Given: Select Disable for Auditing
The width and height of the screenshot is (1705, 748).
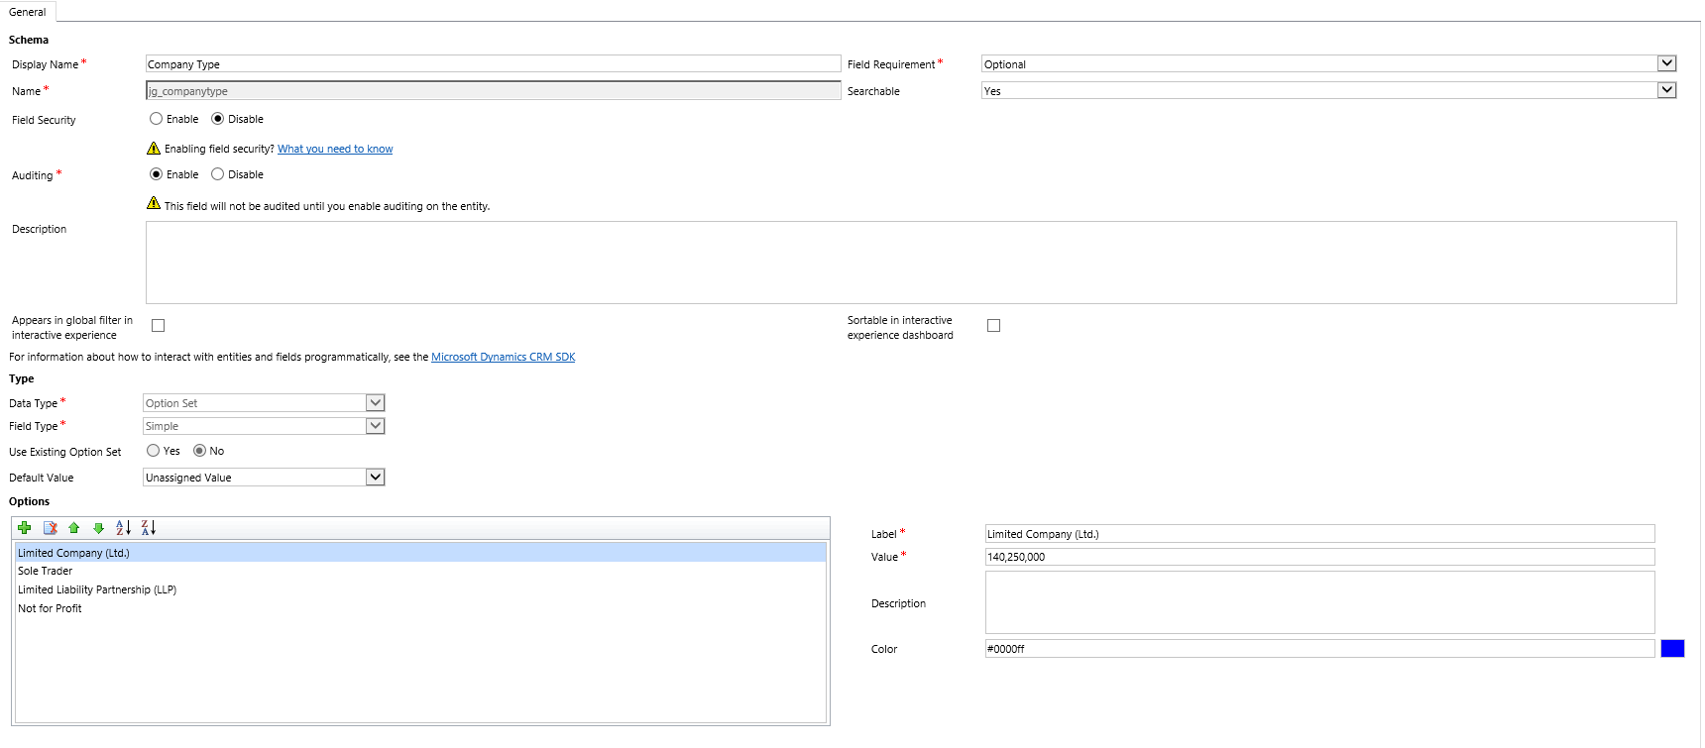Looking at the screenshot, I should tap(218, 174).
